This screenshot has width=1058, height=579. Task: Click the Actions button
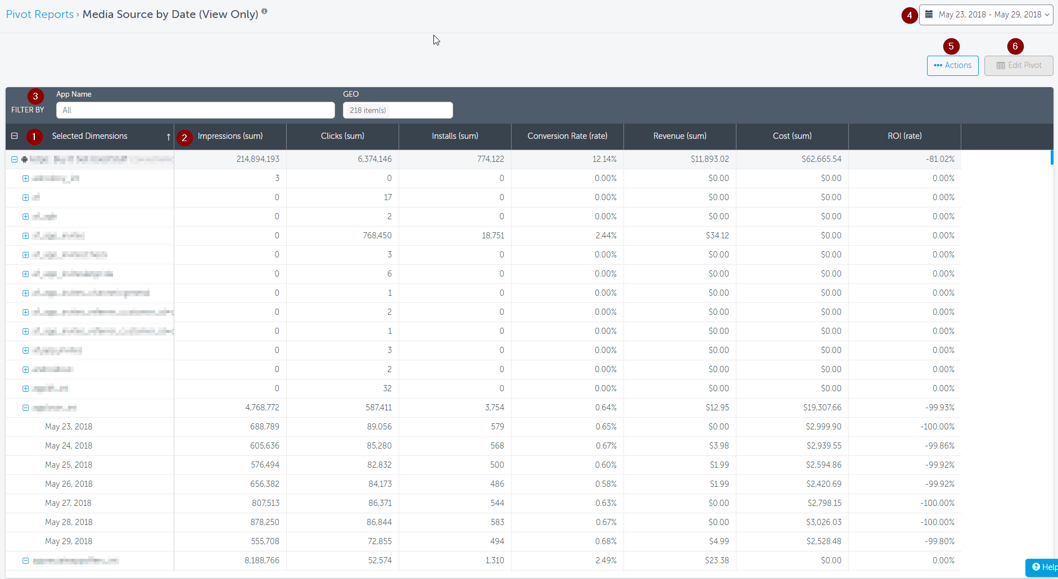(x=952, y=65)
